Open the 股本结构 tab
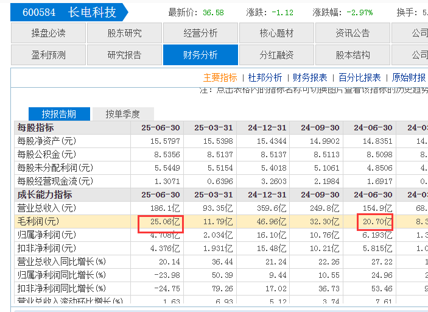Image resolution: width=428 pixels, height=312 pixels. (x=353, y=55)
